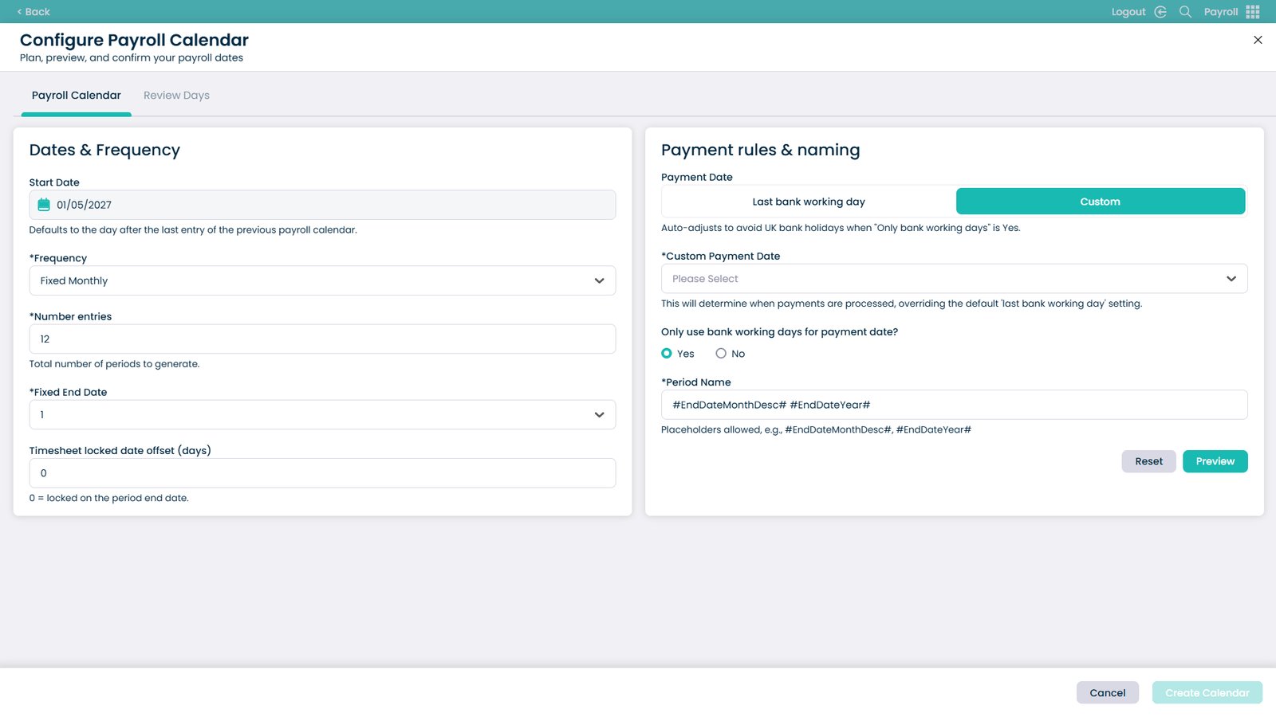The height and width of the screenshot is (717, 1276).
Task: Switch to the Payroll Calendar tab
Action: click(77, 96)
